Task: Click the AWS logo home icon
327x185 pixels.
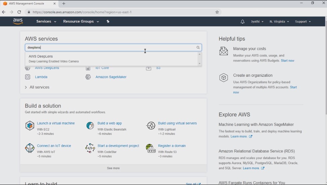Action: (18, 21)
